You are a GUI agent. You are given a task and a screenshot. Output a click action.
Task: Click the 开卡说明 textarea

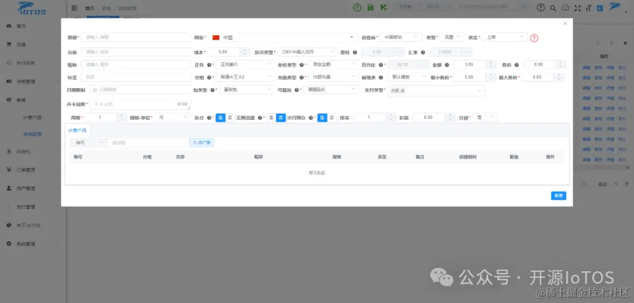click(x=140, y=105)
